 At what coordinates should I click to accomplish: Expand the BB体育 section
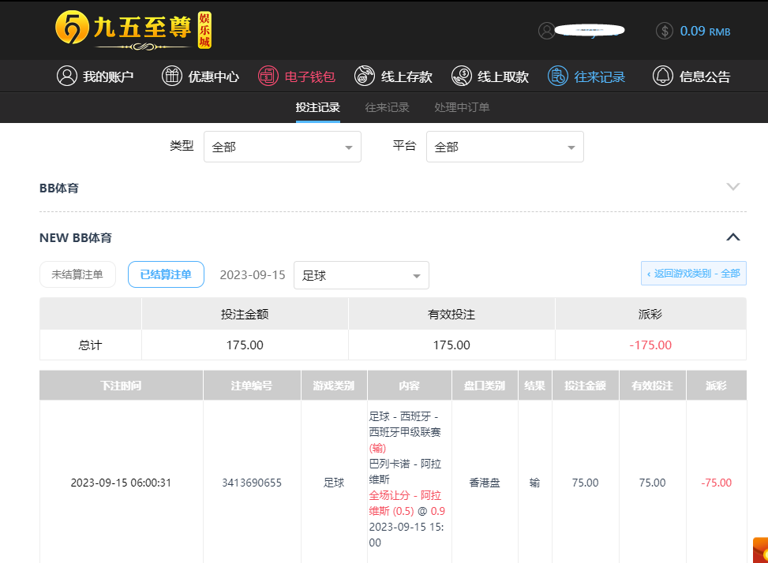click(732, 188)
